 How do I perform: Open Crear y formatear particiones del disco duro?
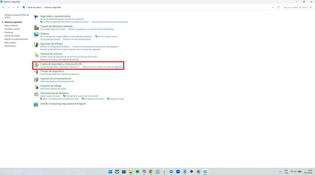(61, 99)
